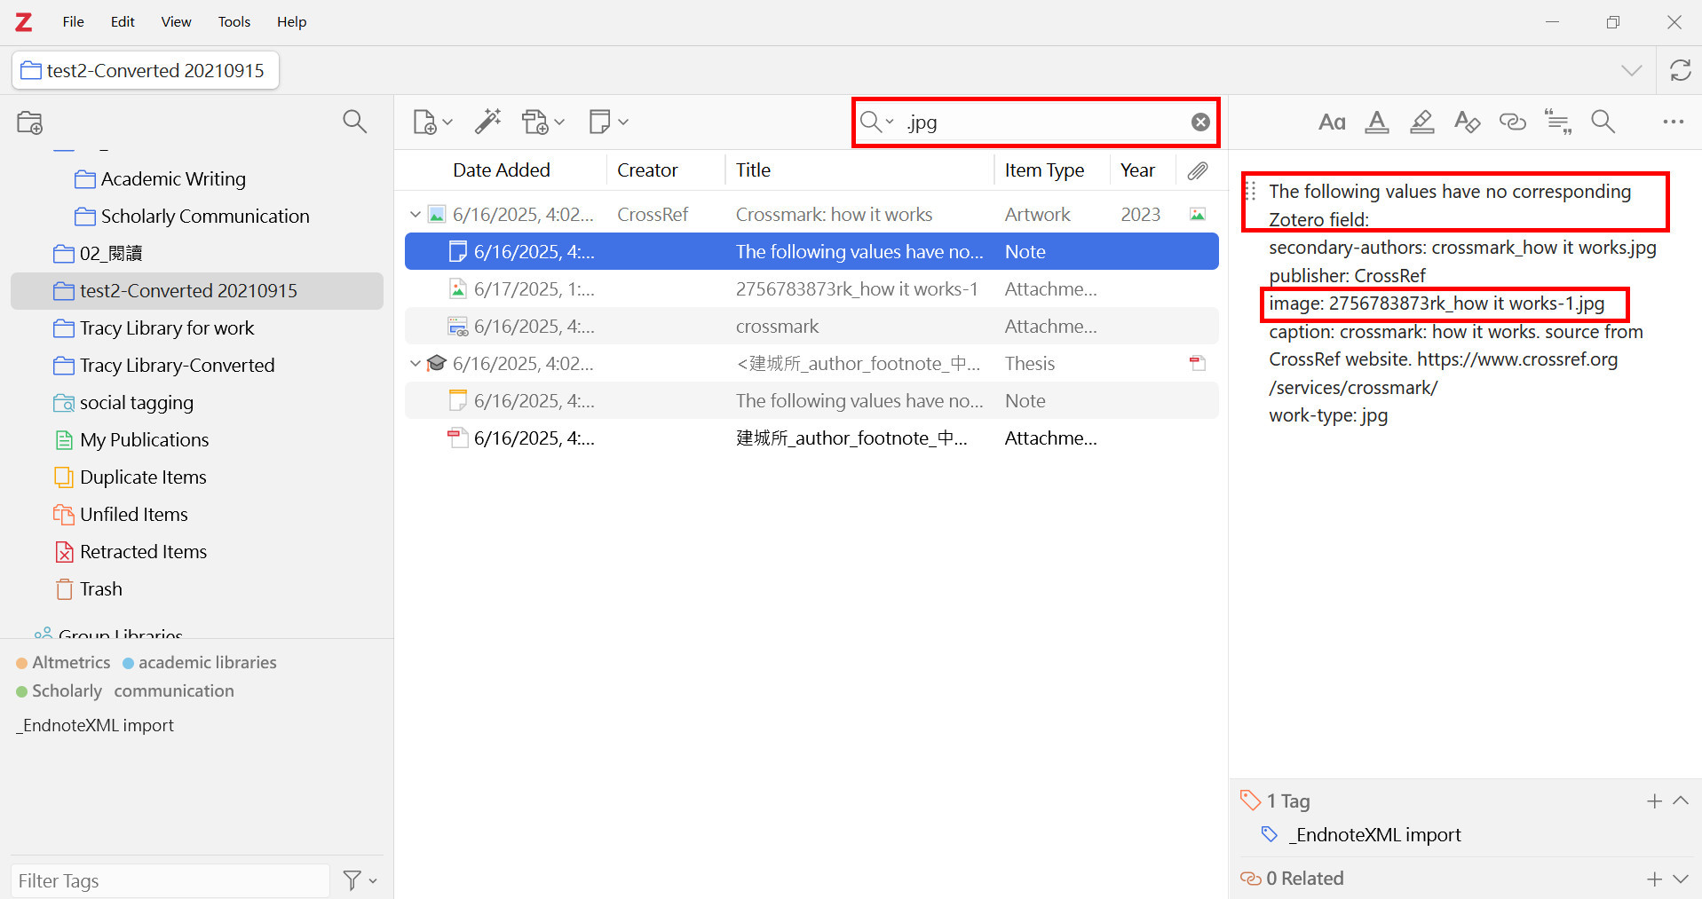Open the tab list dropdown arrow
This screenshot has width=1702, height=899.
1631,70
